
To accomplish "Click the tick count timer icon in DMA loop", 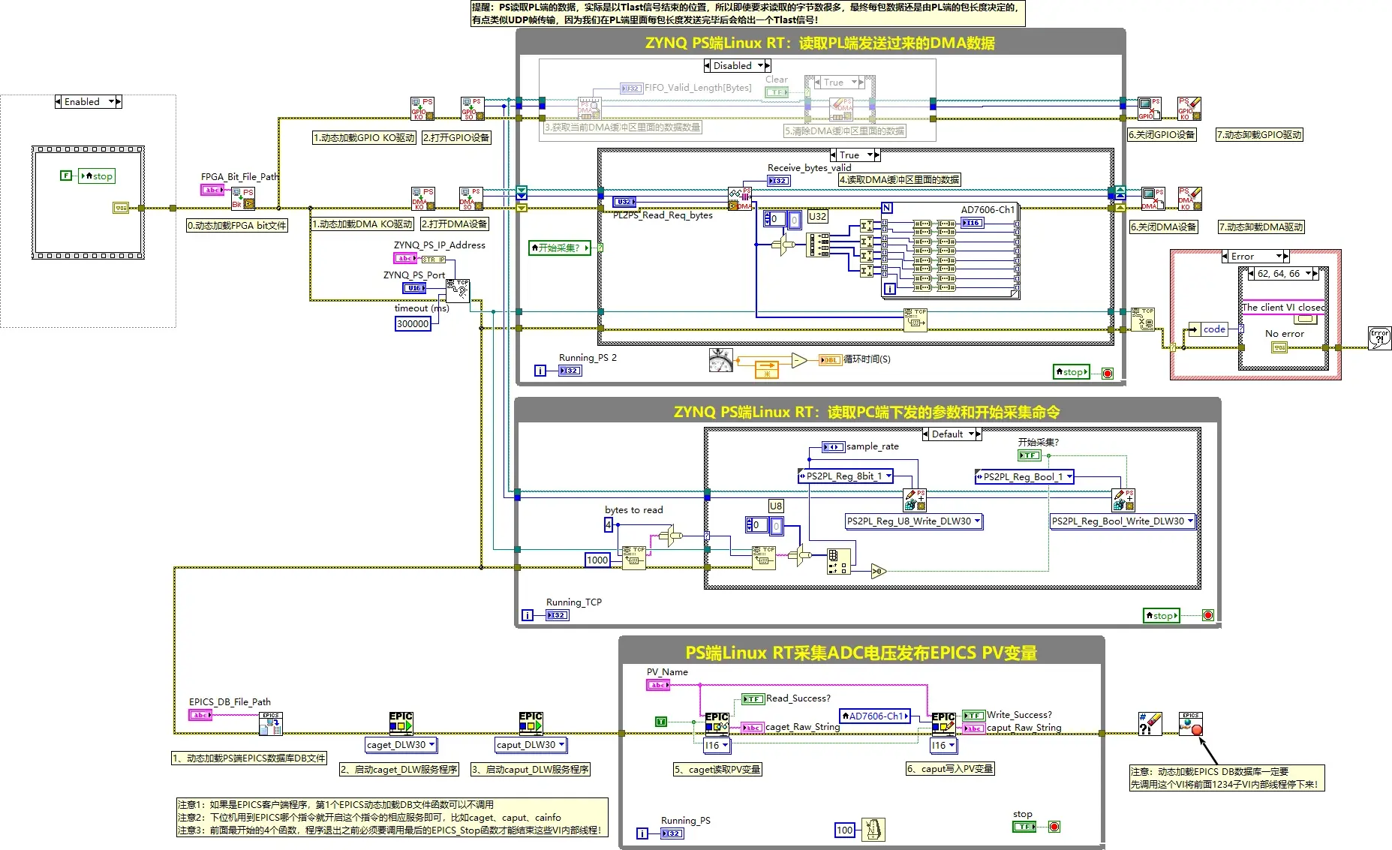I will tap(721, 360).
